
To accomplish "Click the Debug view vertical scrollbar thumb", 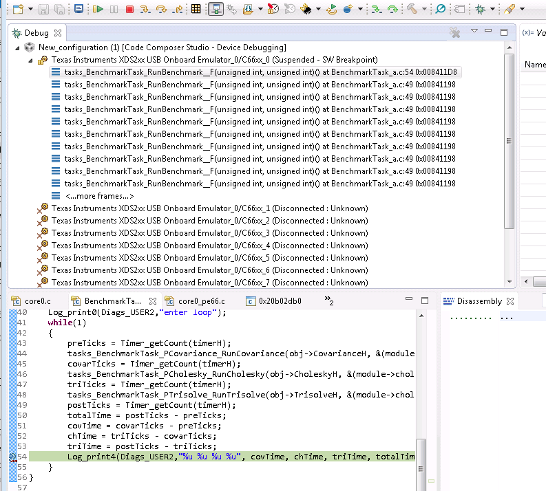I will tap(509, 141).
